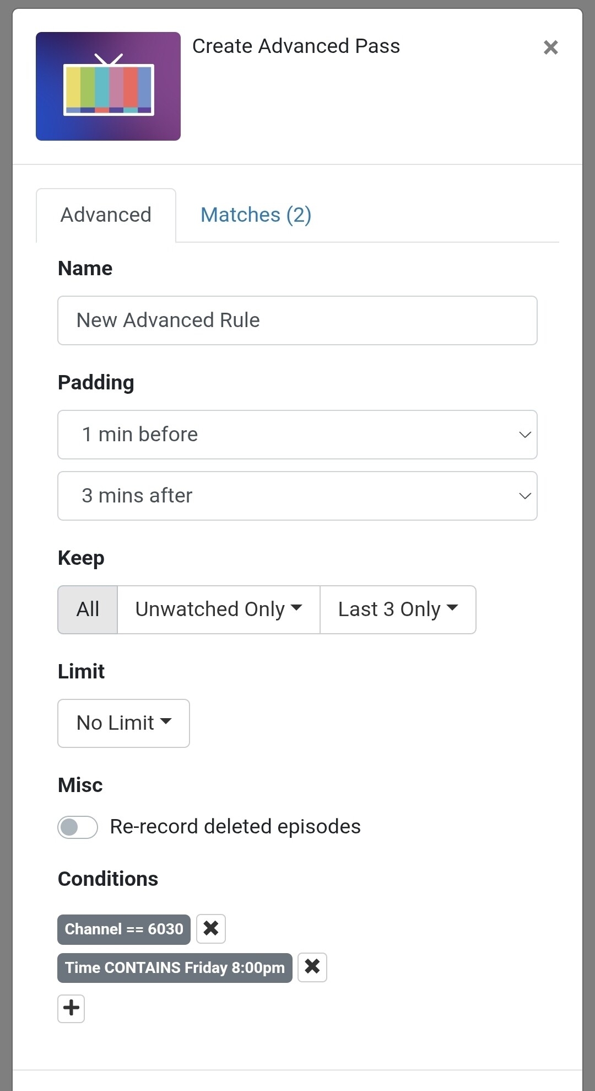This screenshot has width=595, height=1091.
Task: Click the 'Re-record deleted episodes' label text
Action: pos(235,827)
